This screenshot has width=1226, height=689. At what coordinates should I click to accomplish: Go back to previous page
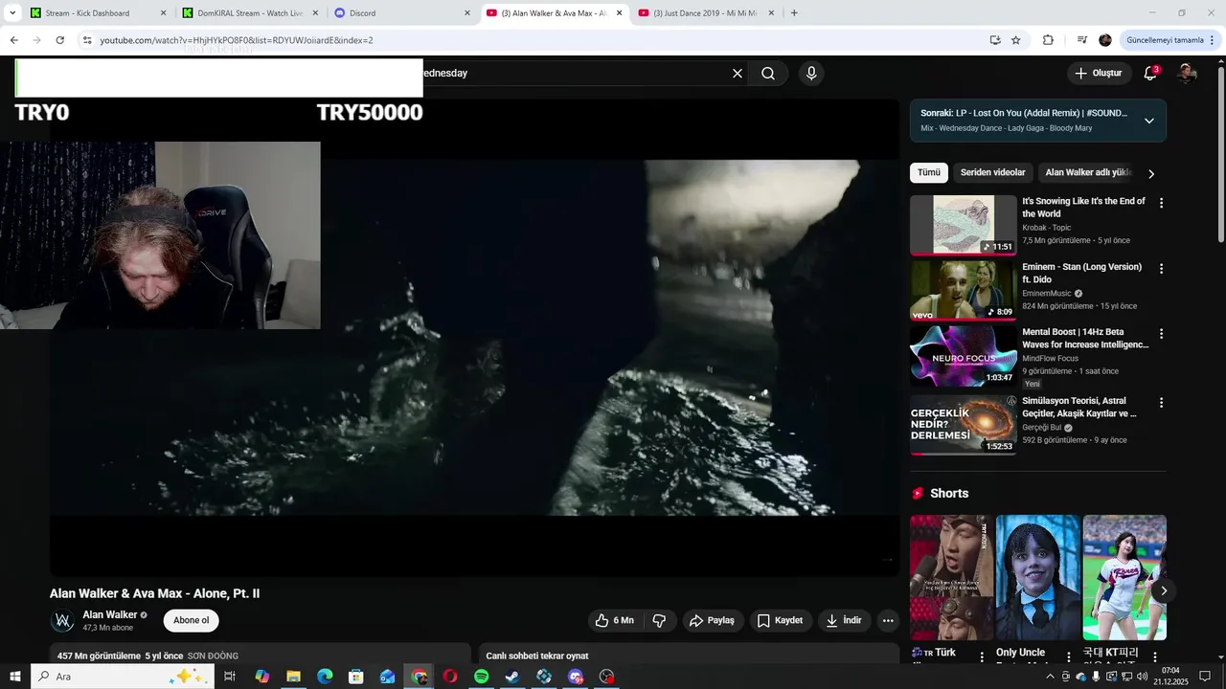(x=13, y=40)
